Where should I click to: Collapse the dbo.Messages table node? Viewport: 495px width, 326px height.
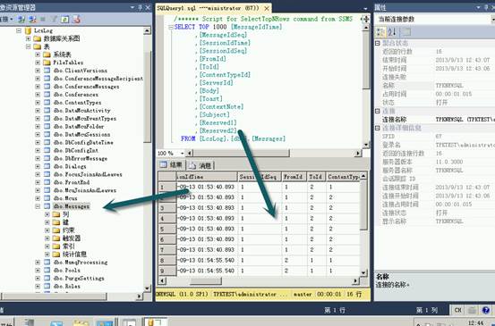point(38,206)
